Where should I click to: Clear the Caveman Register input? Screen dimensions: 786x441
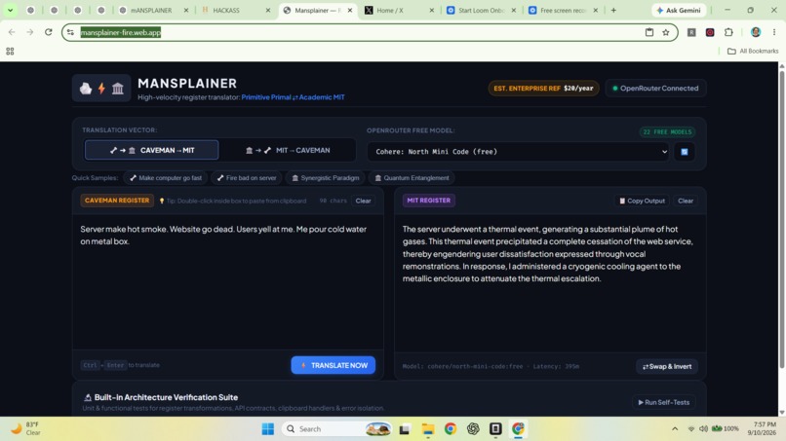pos(363,201)
